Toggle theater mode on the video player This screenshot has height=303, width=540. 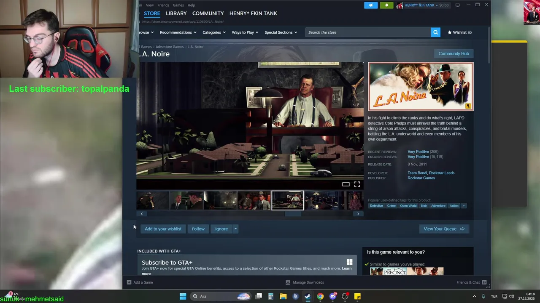[x=346, y=184]
